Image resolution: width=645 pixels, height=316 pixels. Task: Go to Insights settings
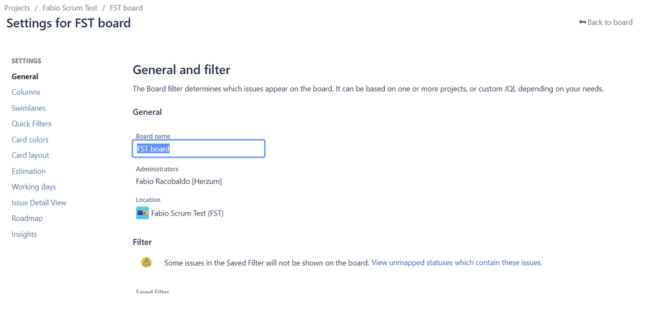25,234
